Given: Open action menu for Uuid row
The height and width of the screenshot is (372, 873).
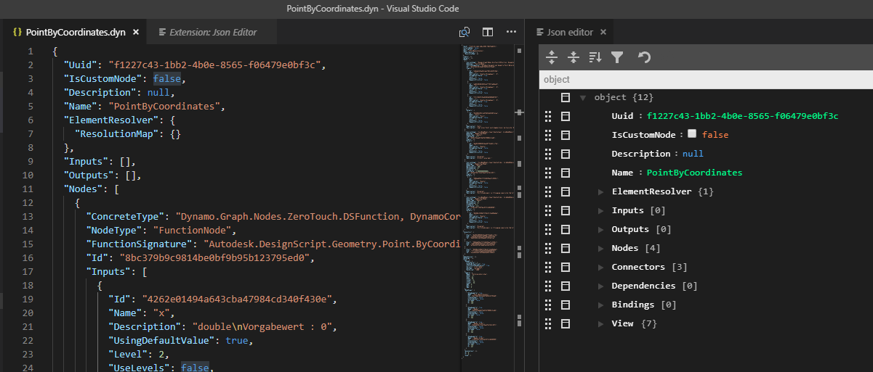Looking at the screenshot, I should point(566,116).
